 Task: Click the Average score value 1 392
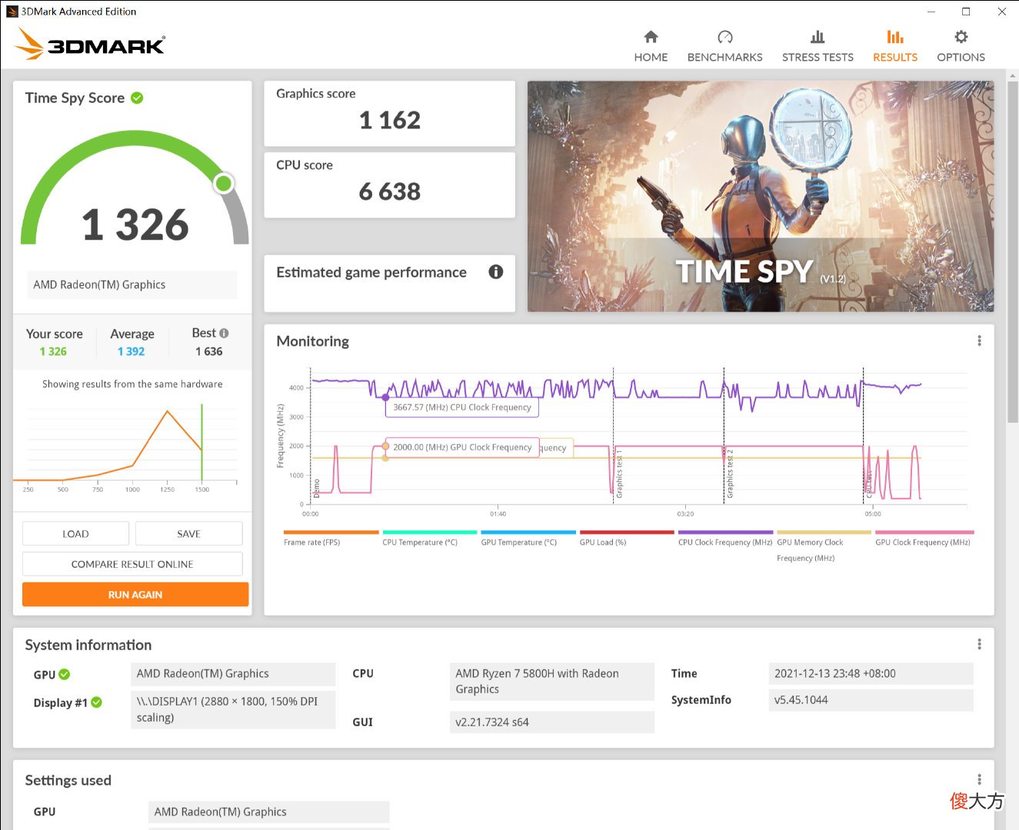pyautogui.click(x=132, y=351)
